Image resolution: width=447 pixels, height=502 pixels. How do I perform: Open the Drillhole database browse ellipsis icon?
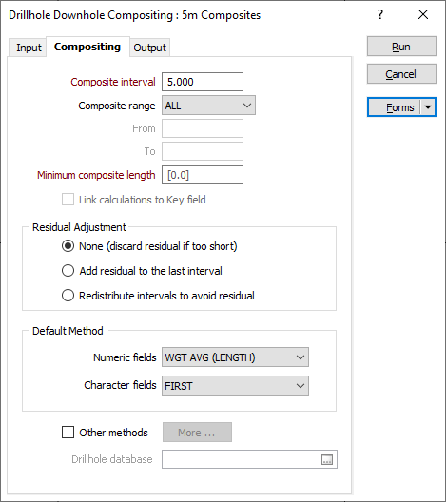[x=327, y=460]
